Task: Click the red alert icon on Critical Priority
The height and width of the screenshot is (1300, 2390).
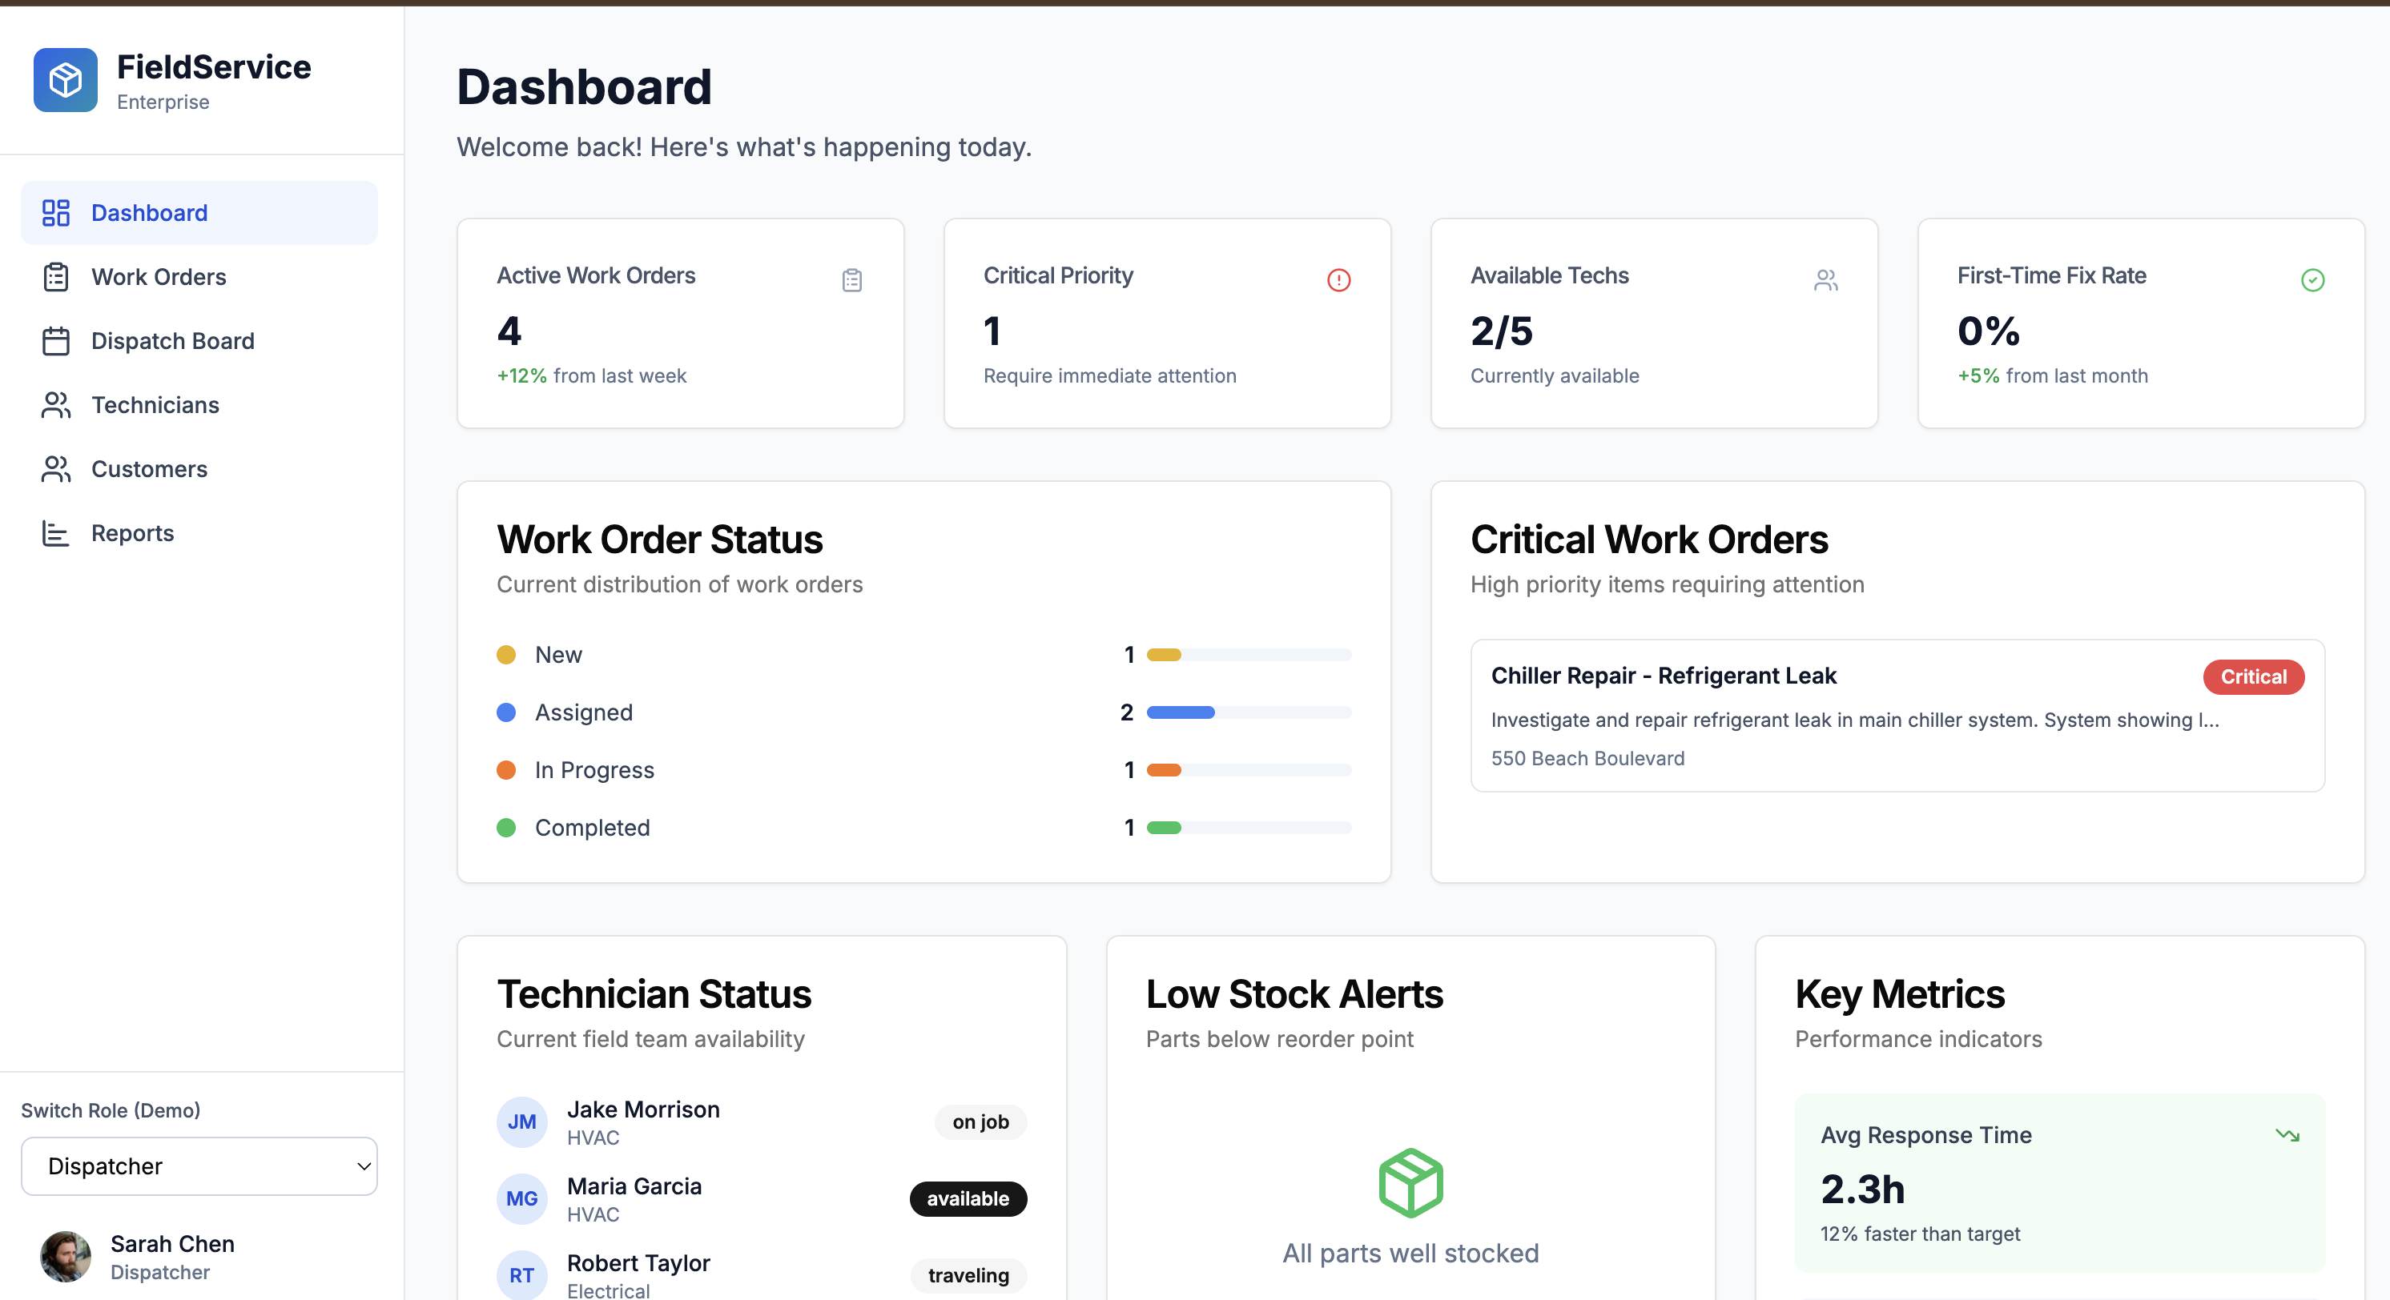Action: coord(1338,280)
